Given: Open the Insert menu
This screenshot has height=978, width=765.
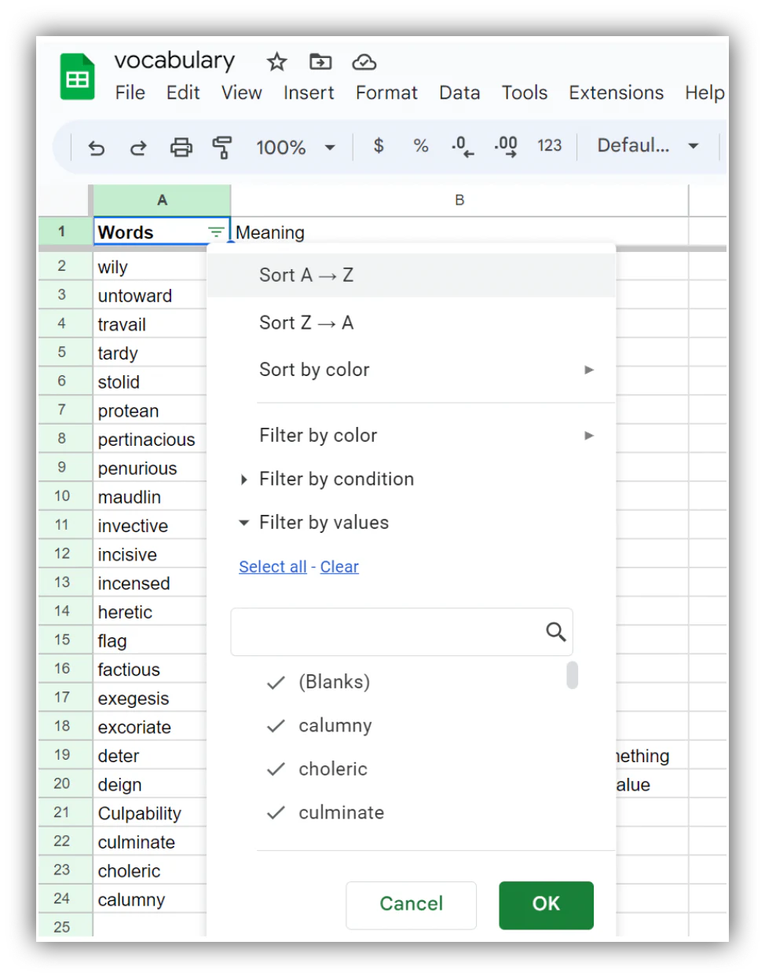Looking at the screenshot, I should 309,93.
